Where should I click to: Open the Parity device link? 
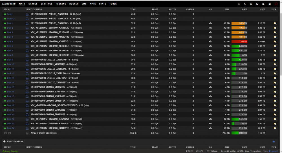point(10,14)
